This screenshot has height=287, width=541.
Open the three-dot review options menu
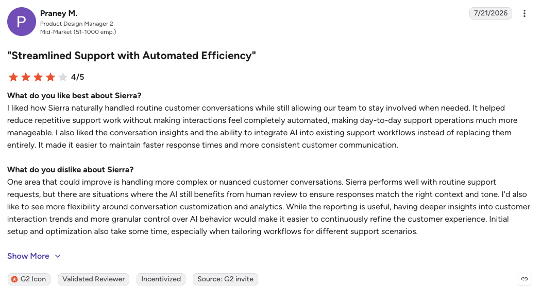524,13
